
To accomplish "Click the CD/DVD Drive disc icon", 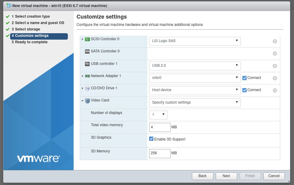I will 87,88.
